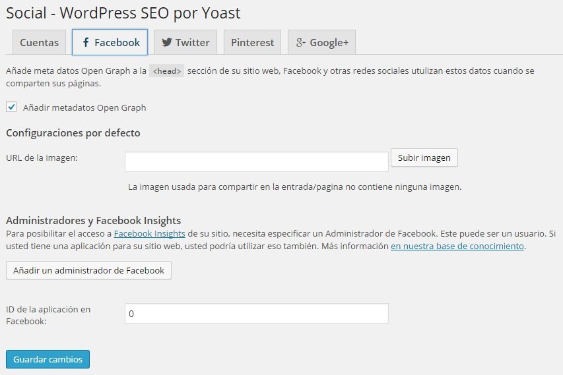The height and width of the screenshot is (375, 563).
Task: Click ID de la aplicación en Facebook label
Action: (x=48, y=315)
